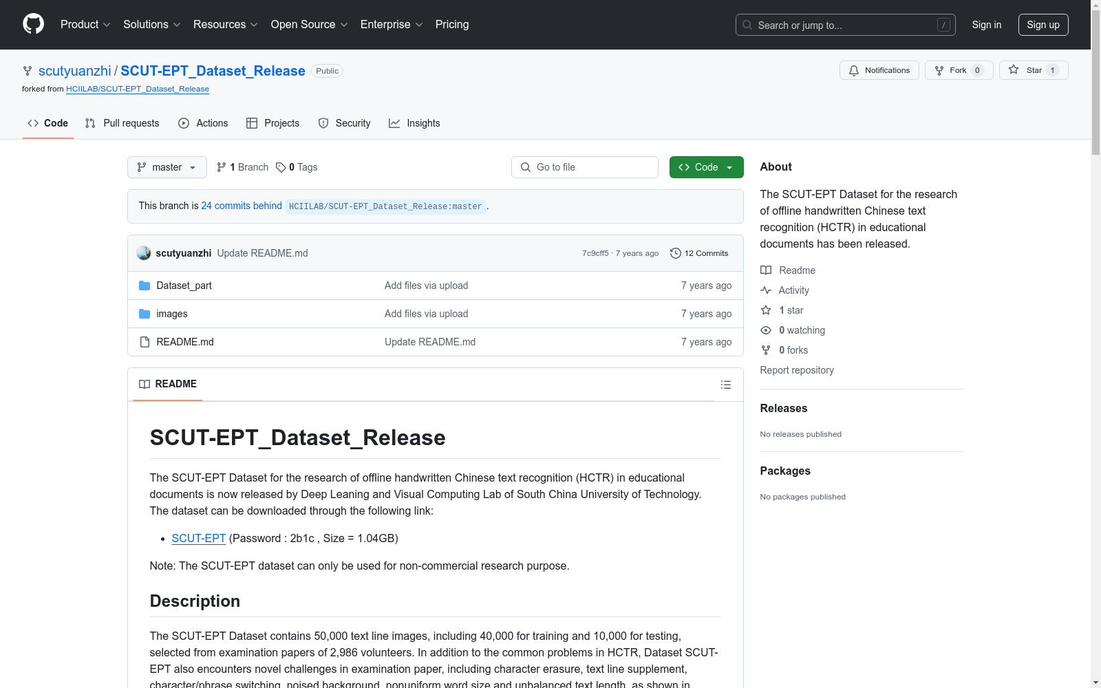Expand the master branch dropdown
Screen dimensions: 1101x688
click(167, 167)
